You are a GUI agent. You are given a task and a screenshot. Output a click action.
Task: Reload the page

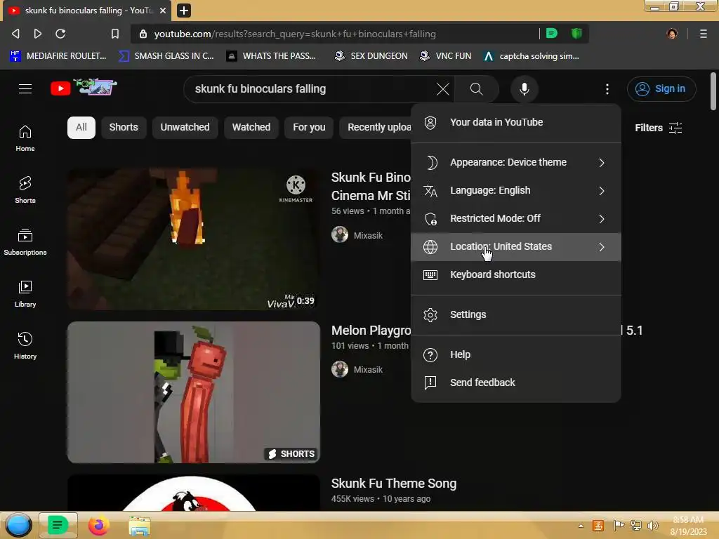[60, 34]
